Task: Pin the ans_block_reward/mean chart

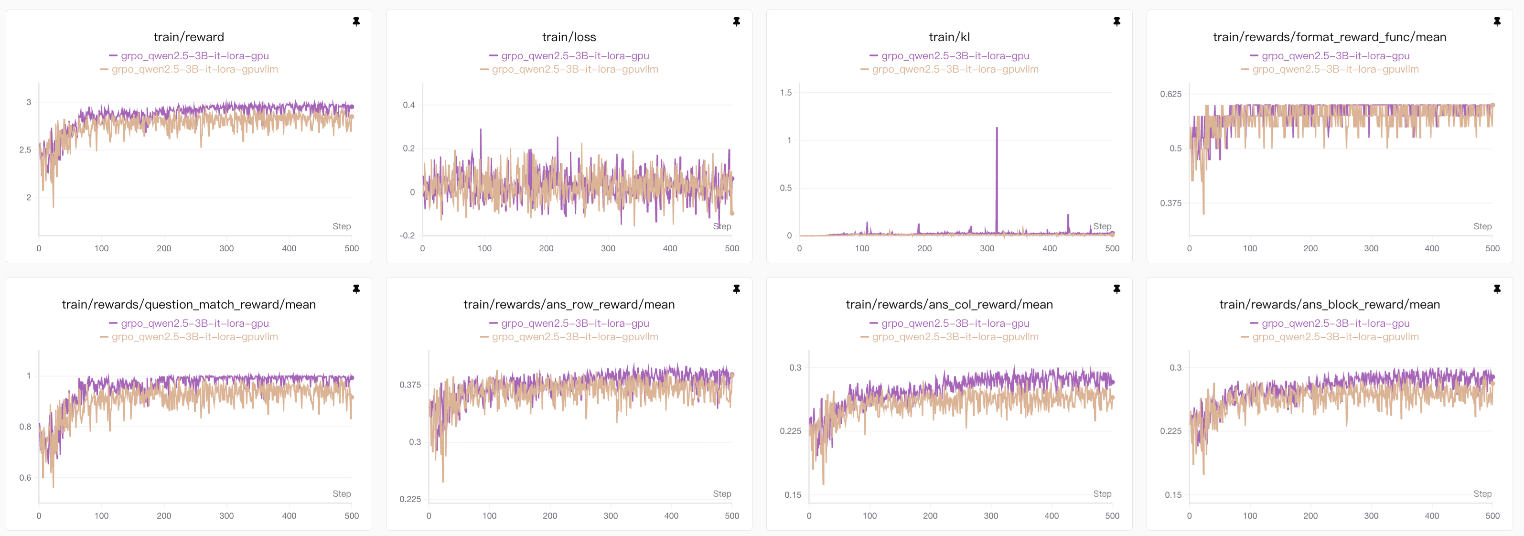Action: 1497,289
